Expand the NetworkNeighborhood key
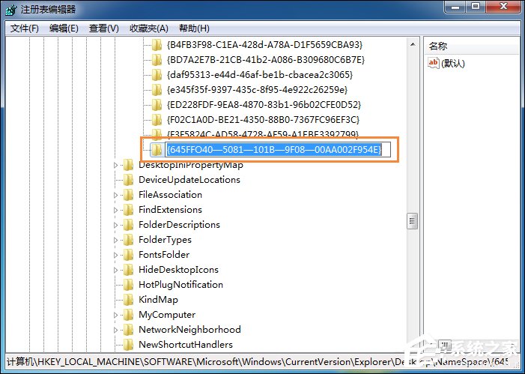Screen dimensions: 525x374 [115, 330]
